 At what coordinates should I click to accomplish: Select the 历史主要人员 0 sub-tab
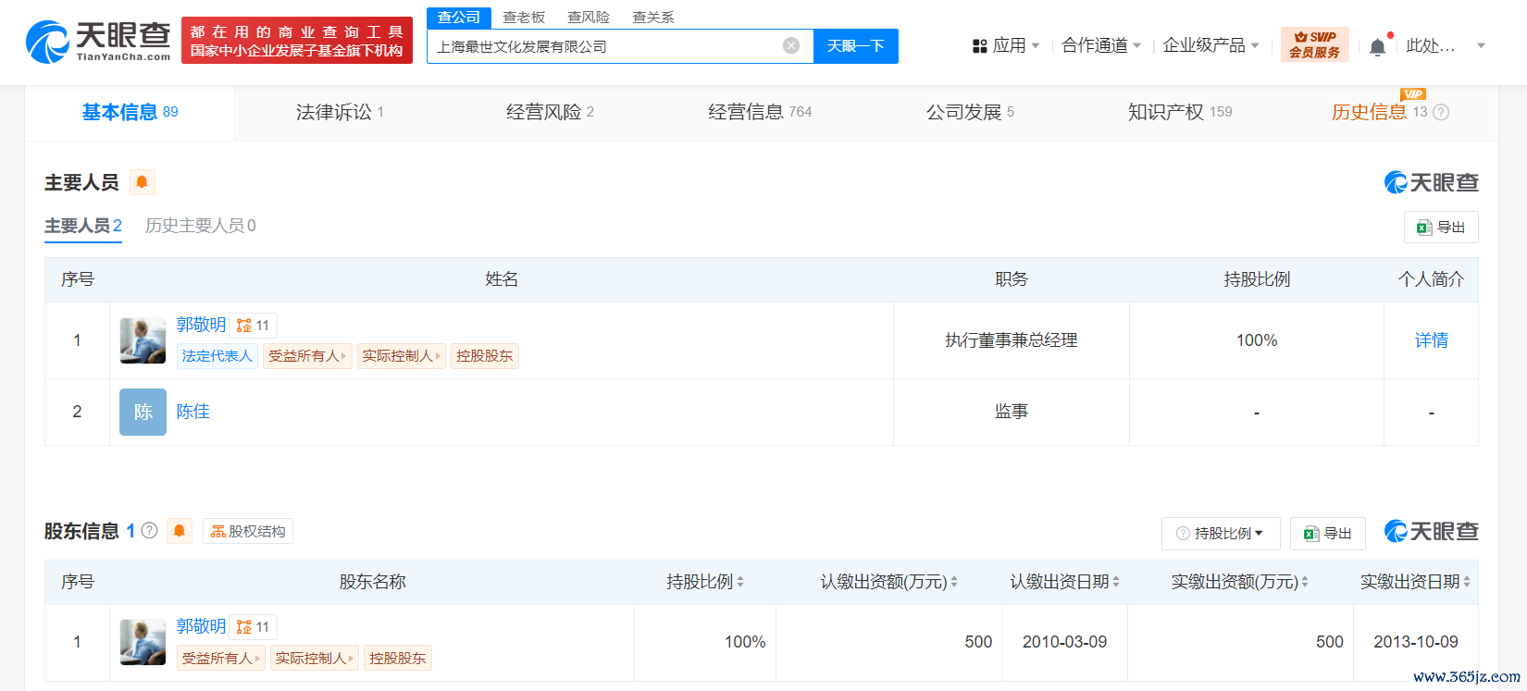coord(201,226)
